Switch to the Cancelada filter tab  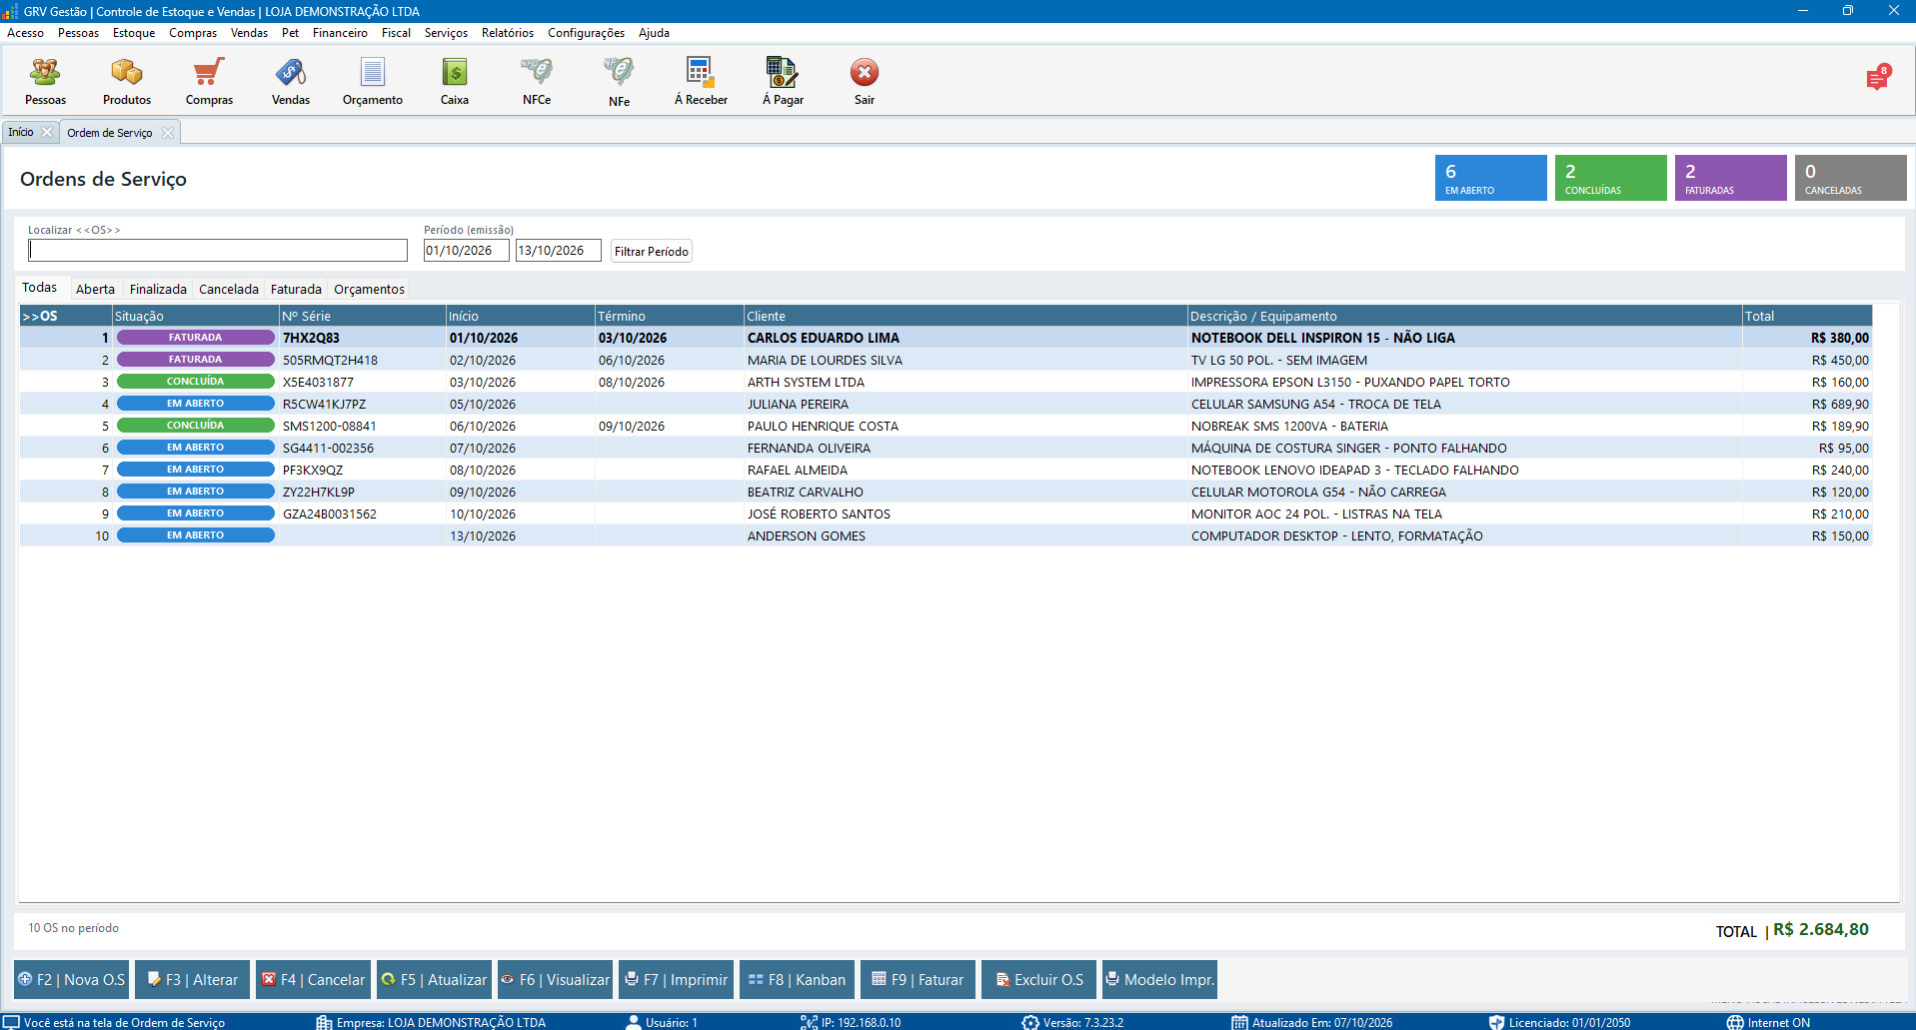click(x=229, y=289)
